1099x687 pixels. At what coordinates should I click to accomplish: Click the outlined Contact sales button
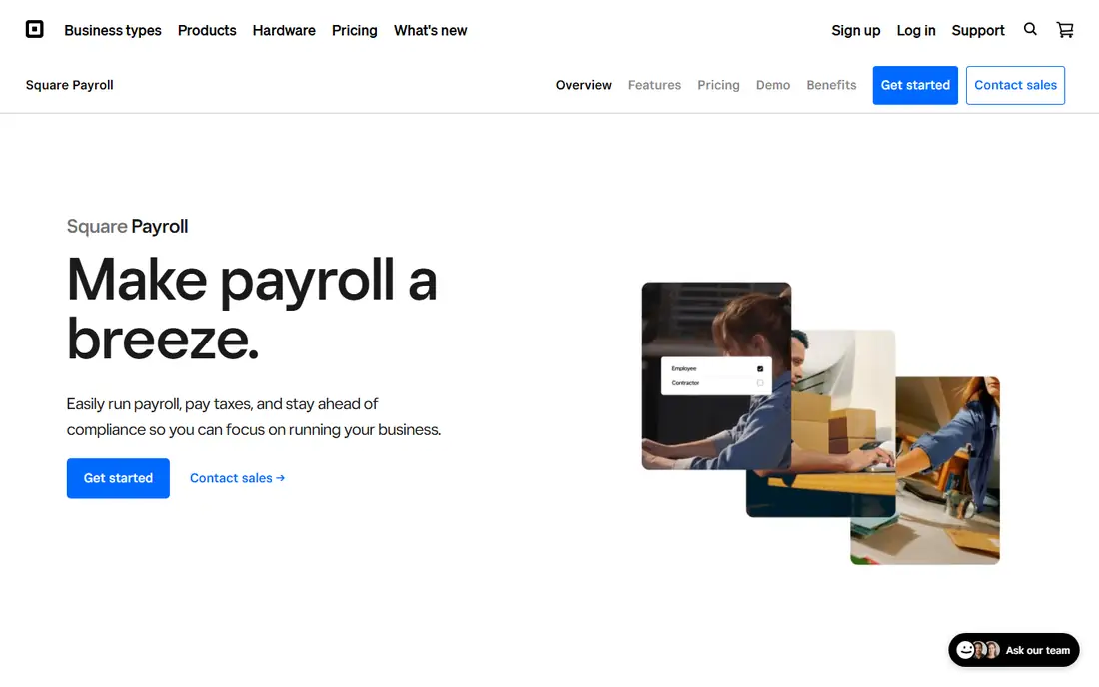tap(1016, 85)
